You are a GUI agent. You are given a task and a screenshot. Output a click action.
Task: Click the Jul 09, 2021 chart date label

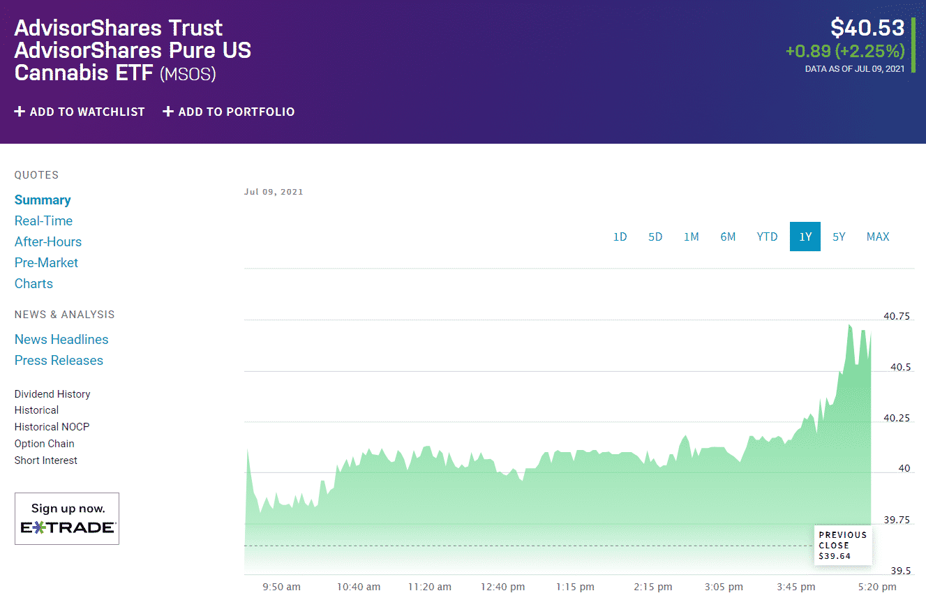click(x=274, y=192)
